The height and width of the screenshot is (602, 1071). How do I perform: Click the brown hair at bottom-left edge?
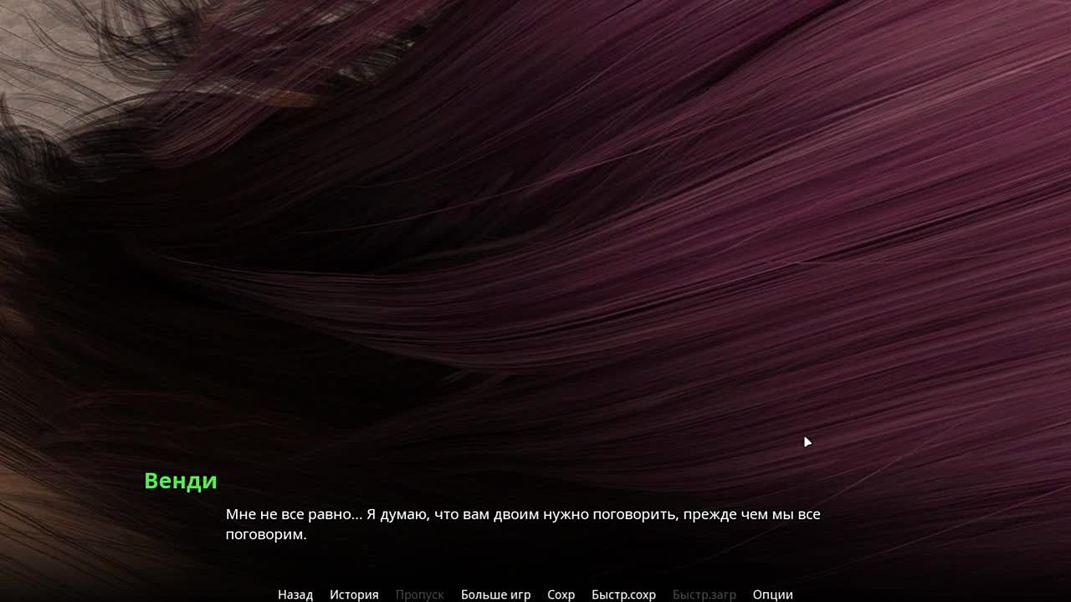coord(17,485)
